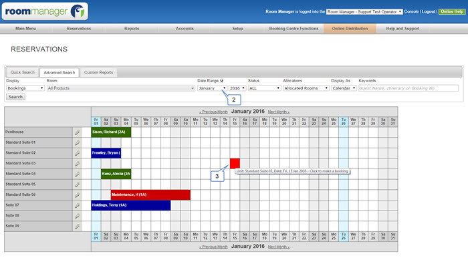Click edit icon next to Suite 09
Screen dimensions: 468x260
(77, 227)
